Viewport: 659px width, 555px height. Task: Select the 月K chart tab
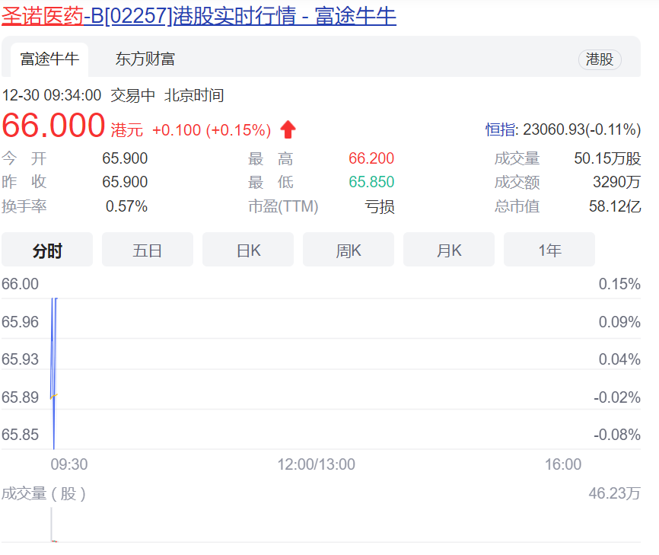pos(449,250)
